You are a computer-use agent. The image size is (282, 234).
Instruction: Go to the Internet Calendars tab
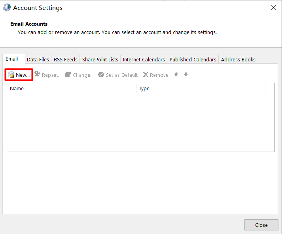click(144, 59)
